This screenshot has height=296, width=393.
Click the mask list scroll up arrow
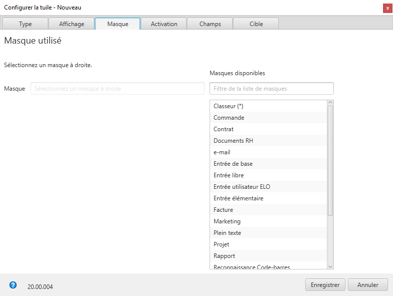pos(330,103)
